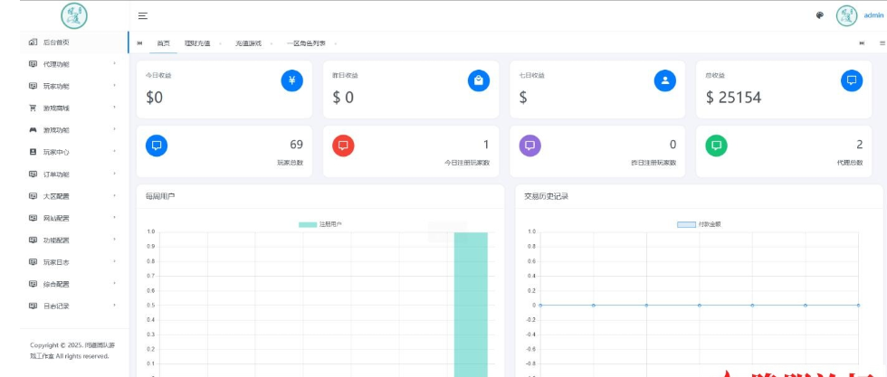Expand the 大区配置 sidebar menu arrow
Screen dimensions: 887x377
(x=115, y=195)
